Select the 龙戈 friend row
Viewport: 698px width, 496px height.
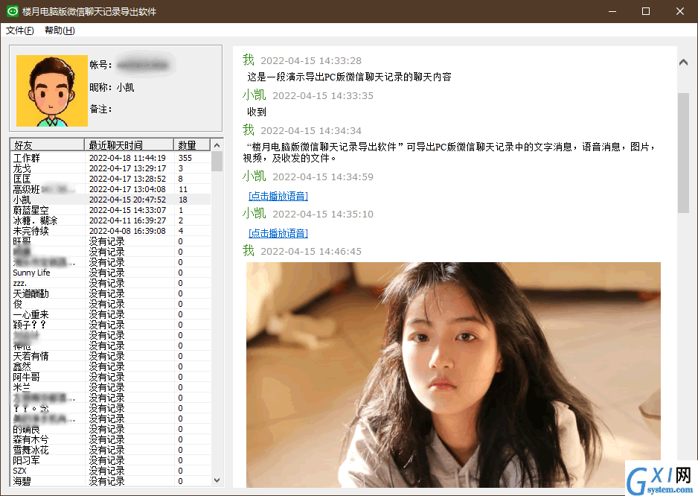[110, 168]
